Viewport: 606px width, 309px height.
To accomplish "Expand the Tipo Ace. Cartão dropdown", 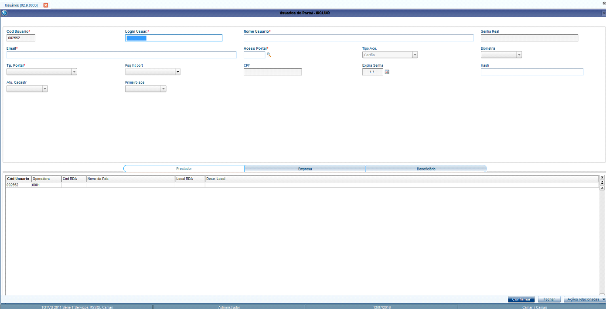I will coord(415,55).
